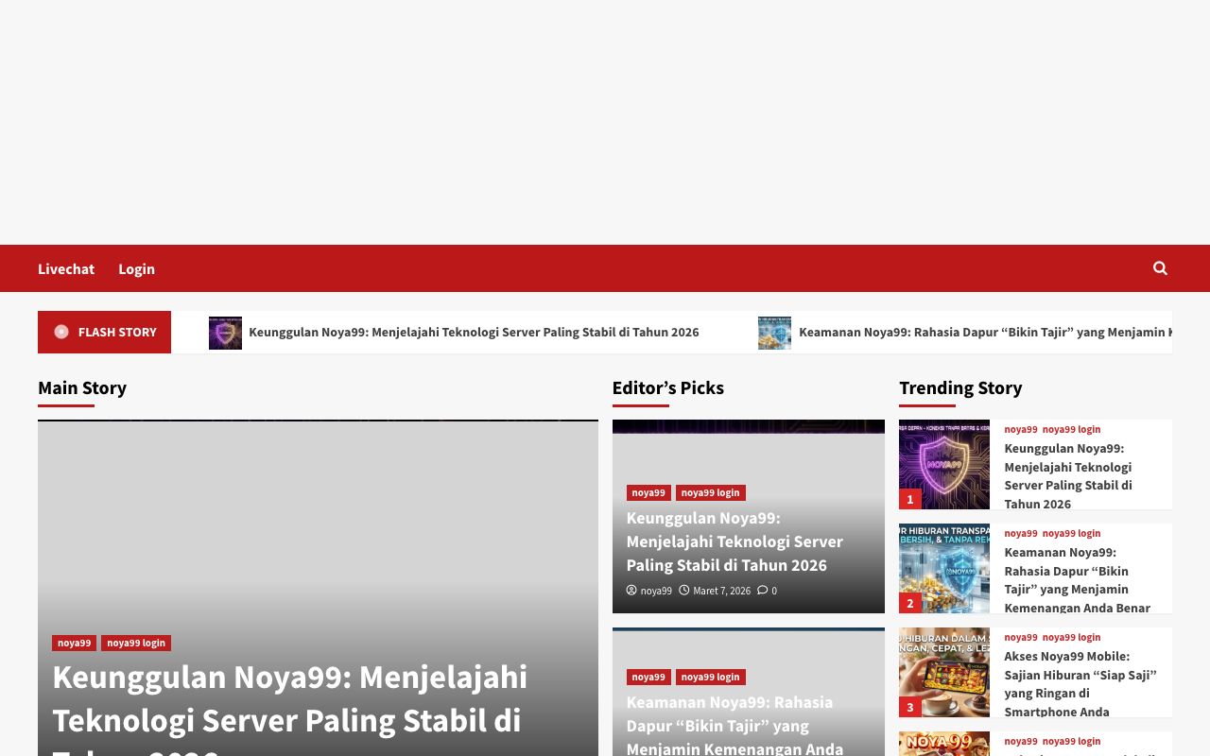Click the noya99 tag in first Editor's Pick
The height and width of the screenshot is (756, 1210).
(648, 492)
